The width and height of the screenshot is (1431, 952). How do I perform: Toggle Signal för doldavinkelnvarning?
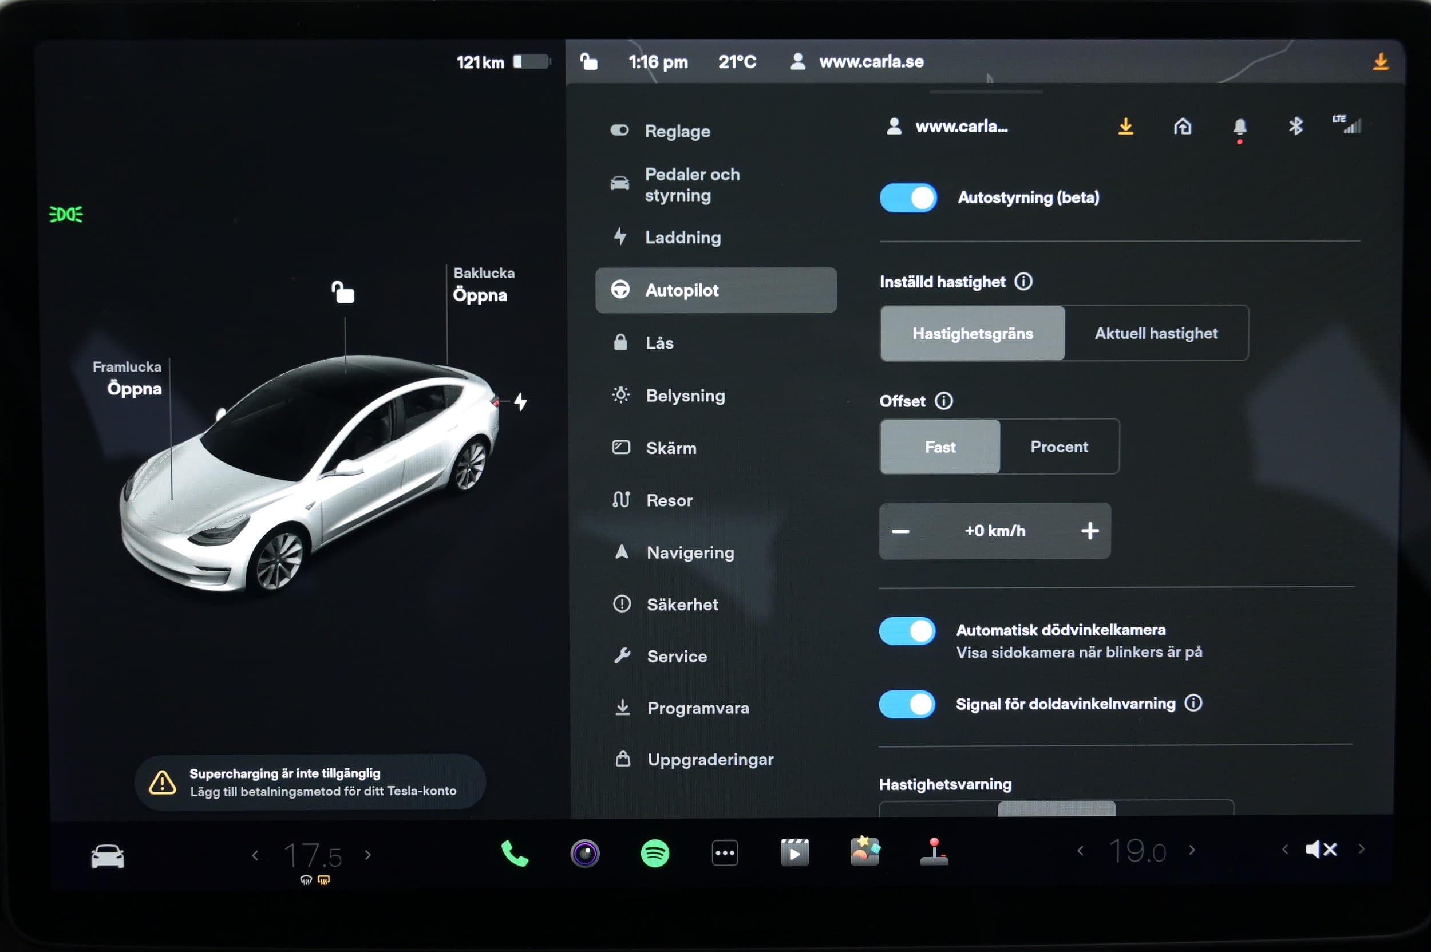pyautogui.click(x=907, y=704)
